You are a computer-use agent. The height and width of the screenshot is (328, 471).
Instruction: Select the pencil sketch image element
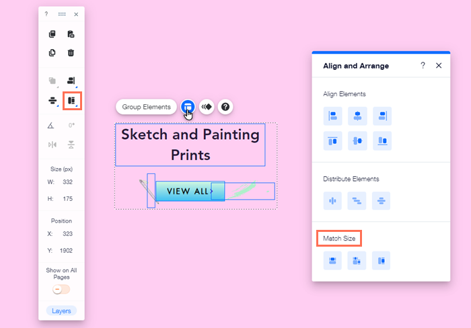click(x=151, y=191)
